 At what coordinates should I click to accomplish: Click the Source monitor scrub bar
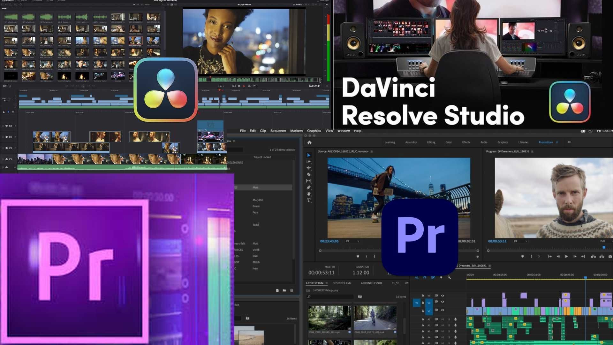[399, 250]
